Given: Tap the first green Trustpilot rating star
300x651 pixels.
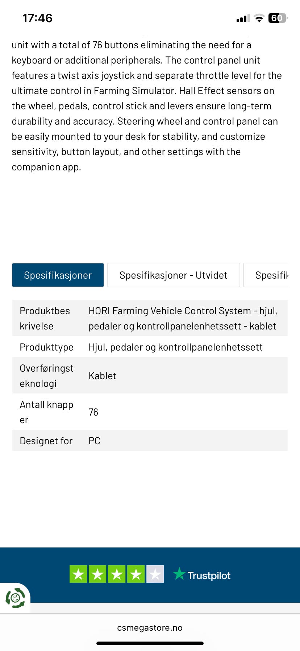Looking at the screenshot, I should (78, 574).
